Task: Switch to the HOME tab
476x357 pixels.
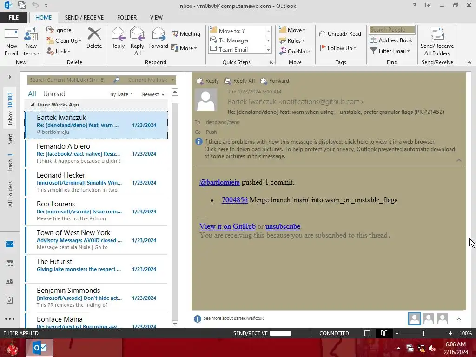Action: click(x=43, y=18)
